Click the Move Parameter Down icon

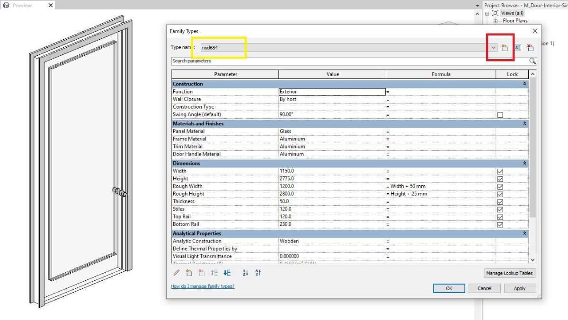click(227, 273)
